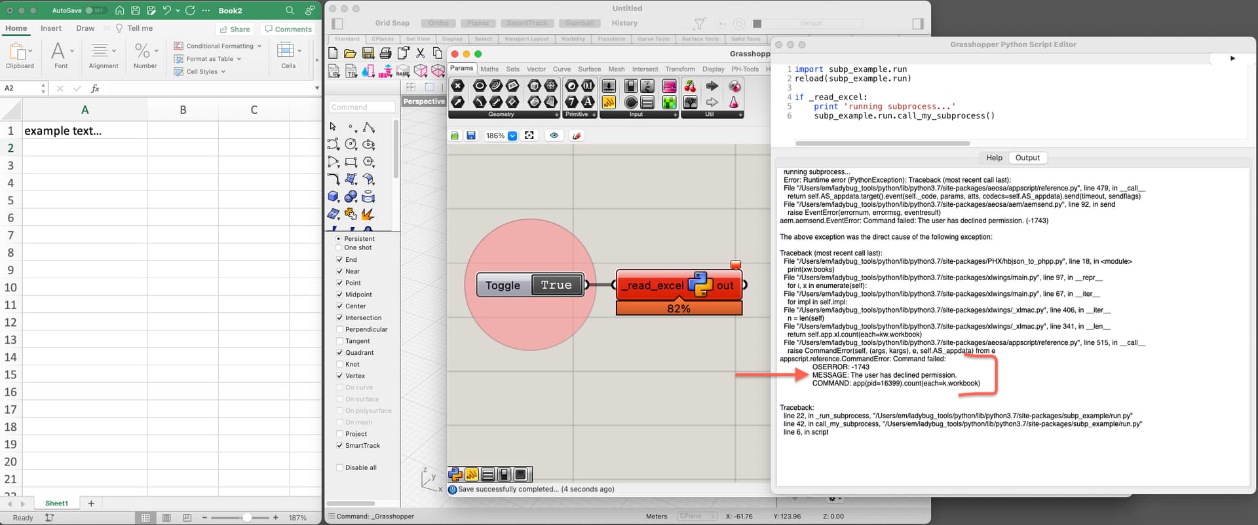This screenshot has width=1258, height=525.
Task: Open the Insert tab in Excel
Action: click(51, 28)
